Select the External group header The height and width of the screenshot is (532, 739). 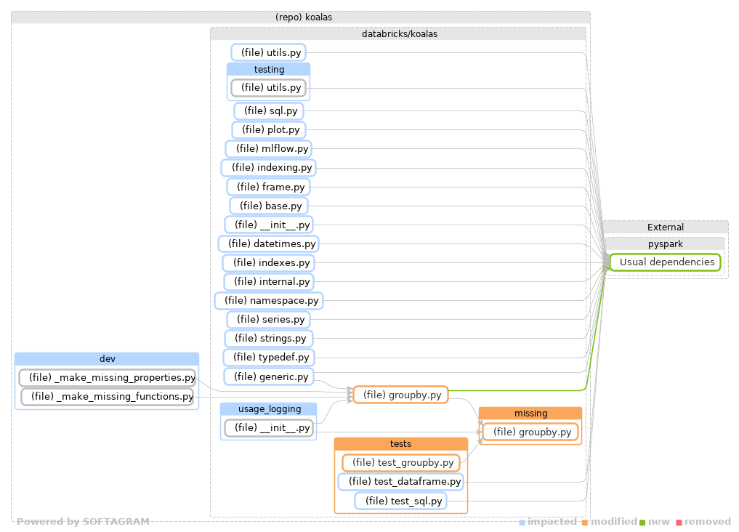[664, 227]
